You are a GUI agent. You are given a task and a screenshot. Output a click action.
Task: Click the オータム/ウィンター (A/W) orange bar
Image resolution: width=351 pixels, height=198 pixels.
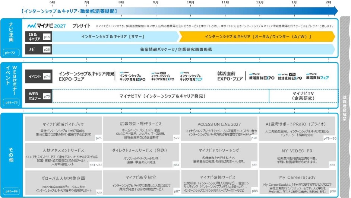[257, 36]
